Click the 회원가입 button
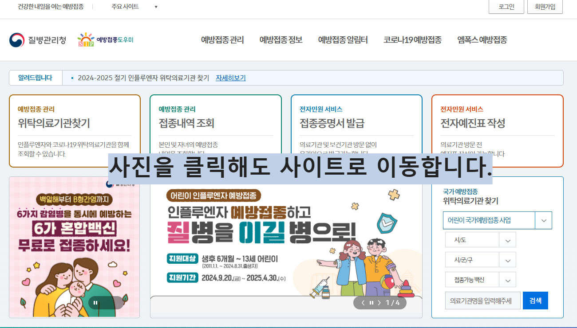Image resolution: width=577 pixels, height=328 pixels. tap(545, 7)
